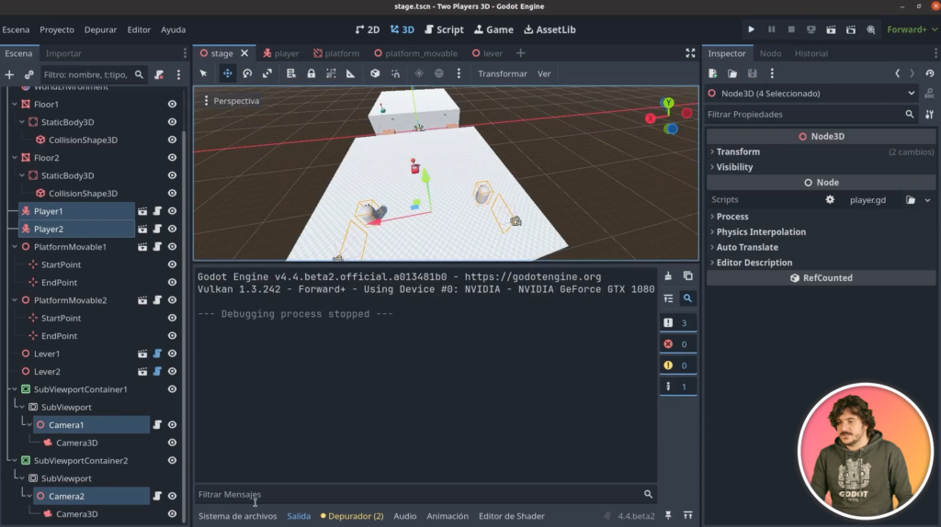Toggle visibility of Player1
941x527 pixels.
[172, 211]
